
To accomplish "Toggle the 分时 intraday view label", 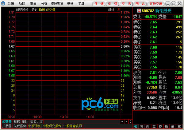I will point(34,10).
